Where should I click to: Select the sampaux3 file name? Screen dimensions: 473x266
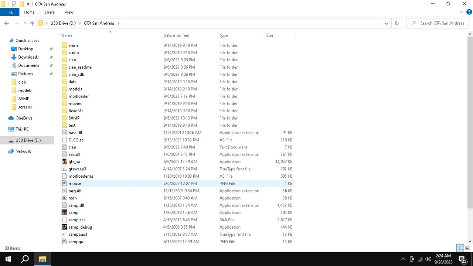(78, 235)
